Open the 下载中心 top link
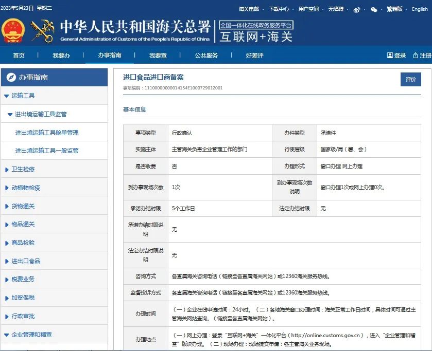The height and width of the screenshot is (351, 432). (x=279, y=9)
